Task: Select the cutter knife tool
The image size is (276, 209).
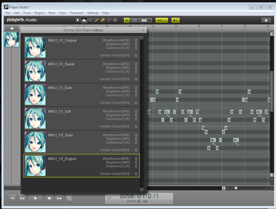Action: (x=103, y=20)
